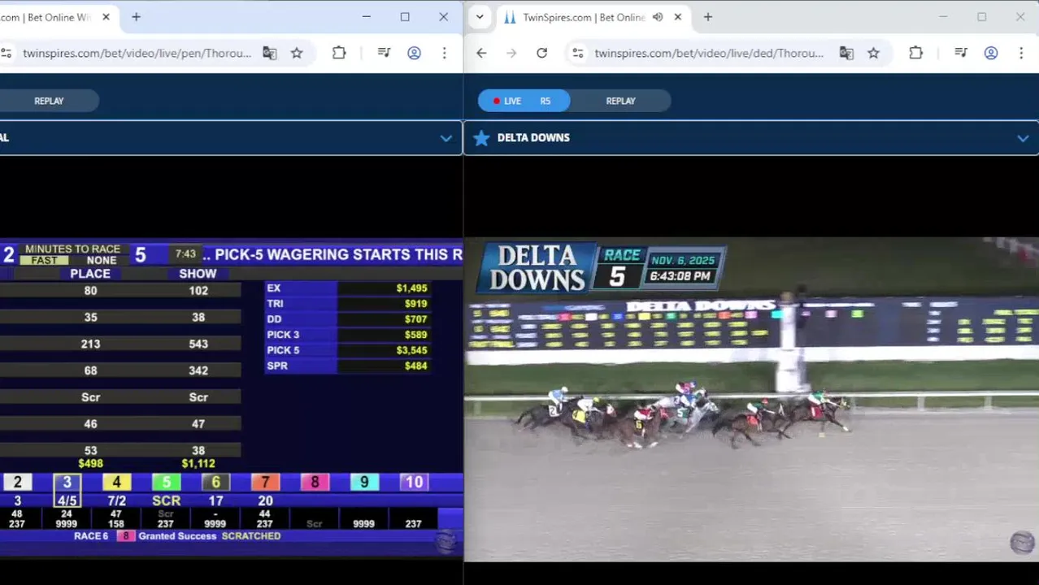1039x585 pixels.
Task: Click horse number 3 in tote board
Action: pos(67,483)
